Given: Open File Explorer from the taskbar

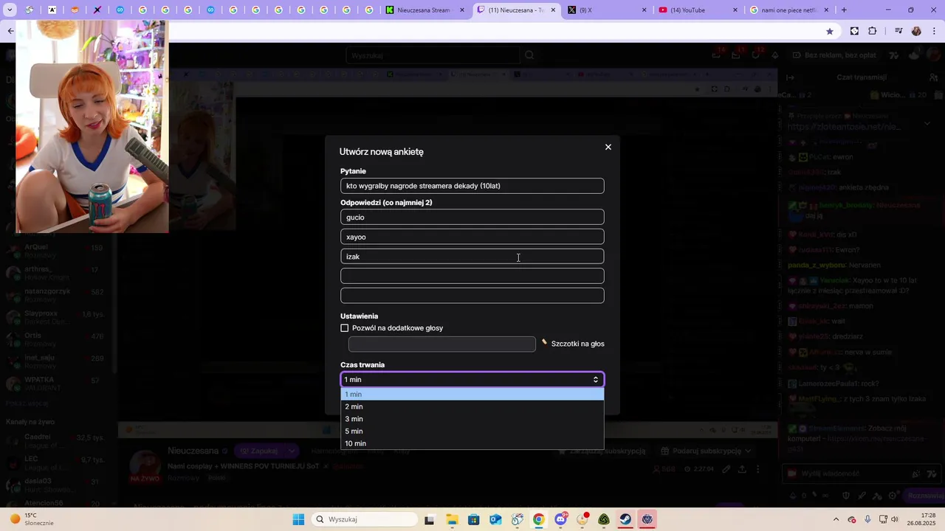Looking at the screenshot, I should [452, 519].
